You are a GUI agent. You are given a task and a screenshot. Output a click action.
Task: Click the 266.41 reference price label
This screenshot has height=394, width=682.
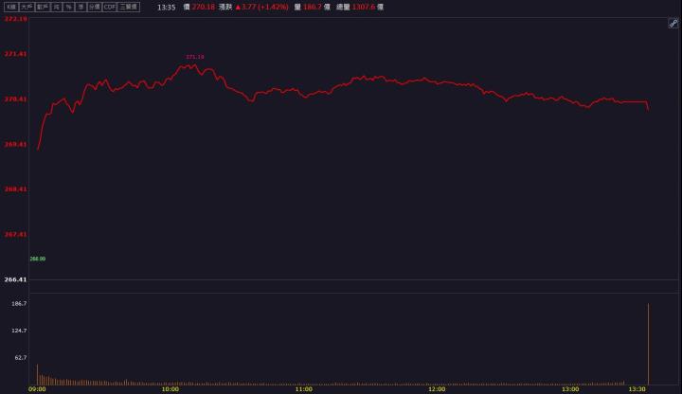[16, 279]
